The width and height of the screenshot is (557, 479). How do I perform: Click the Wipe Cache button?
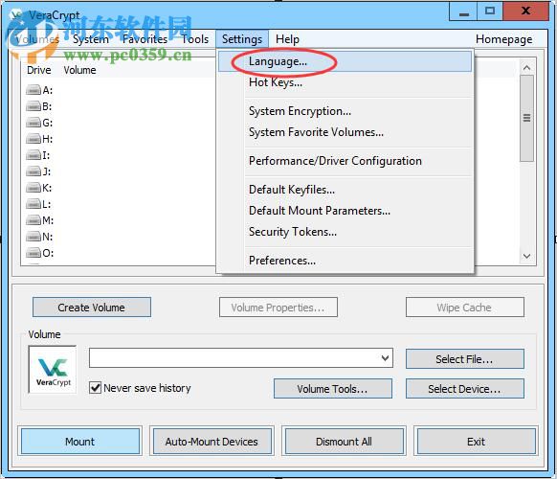coord(464,308)
